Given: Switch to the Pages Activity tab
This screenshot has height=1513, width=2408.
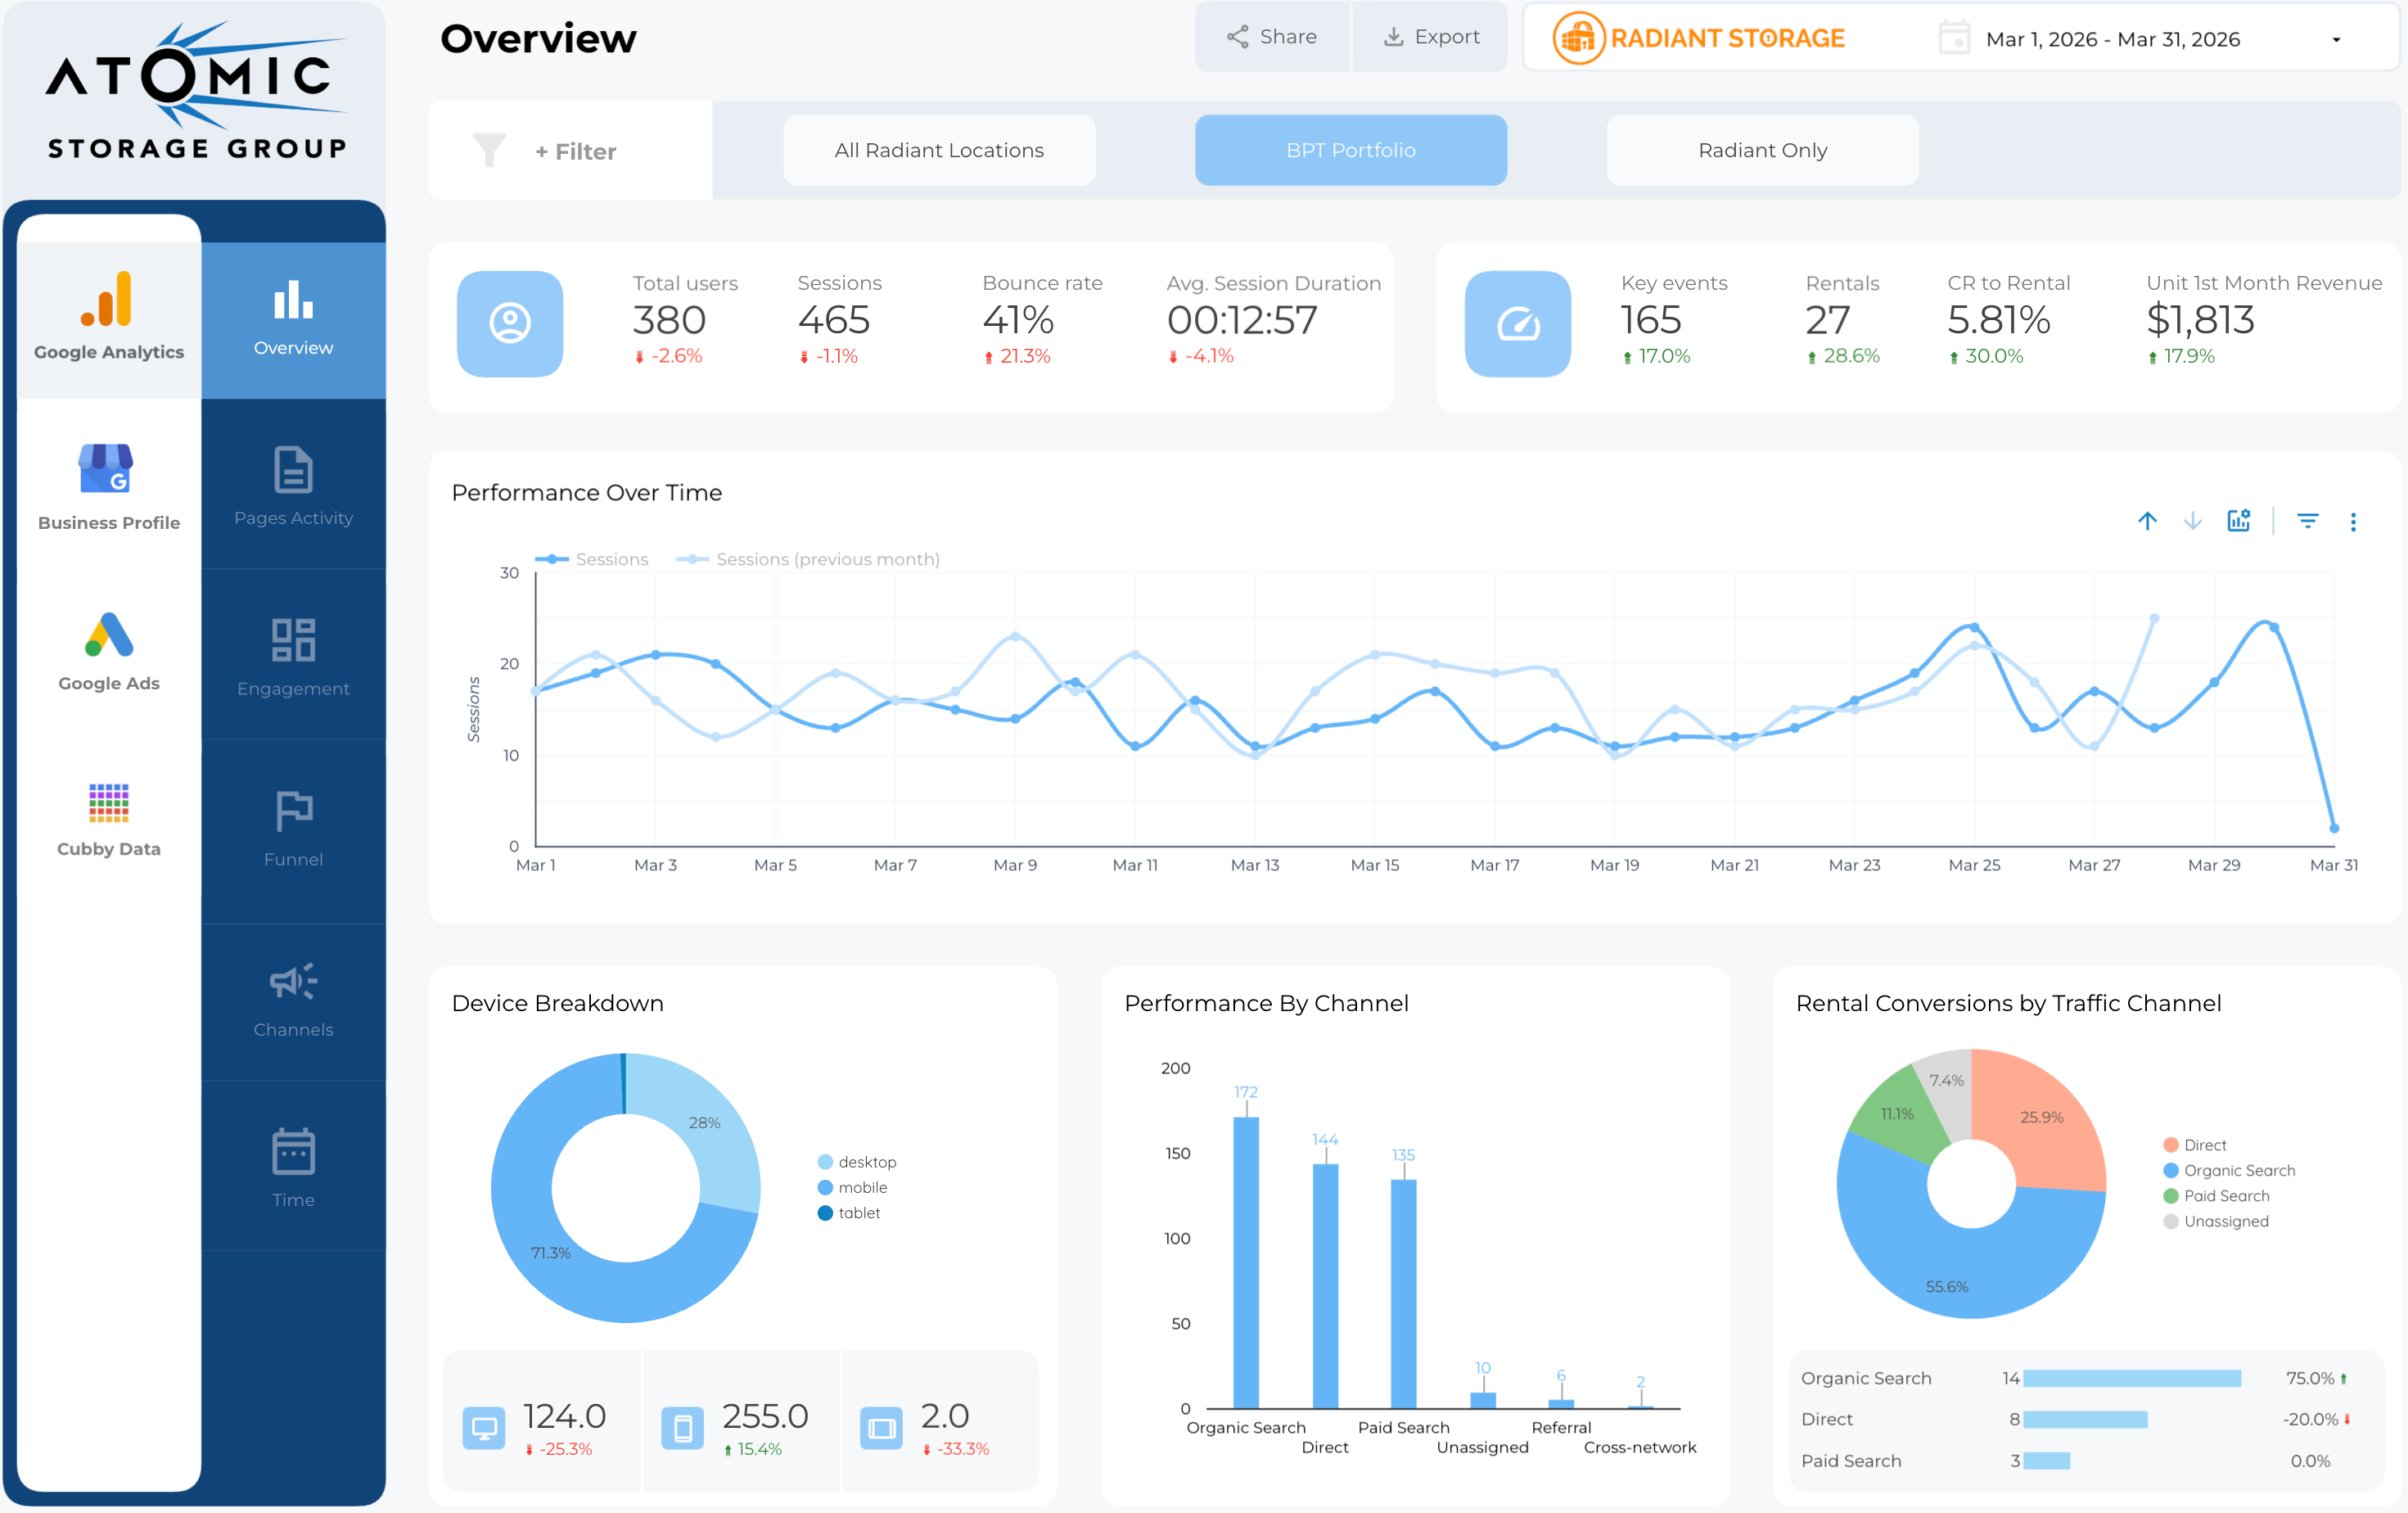Looking at the screenshot, I should point(293,486).
